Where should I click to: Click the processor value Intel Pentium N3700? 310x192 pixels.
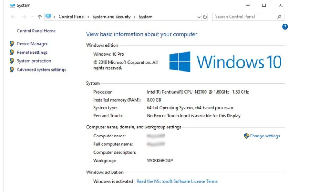click(198, 92)
